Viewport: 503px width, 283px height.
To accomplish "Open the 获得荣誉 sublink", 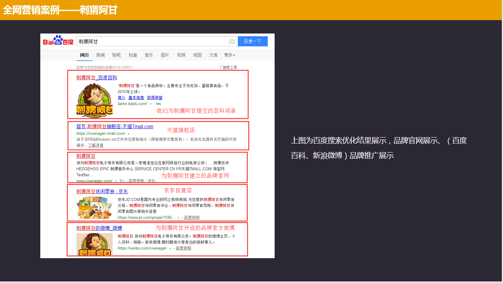I will (155, 98).
